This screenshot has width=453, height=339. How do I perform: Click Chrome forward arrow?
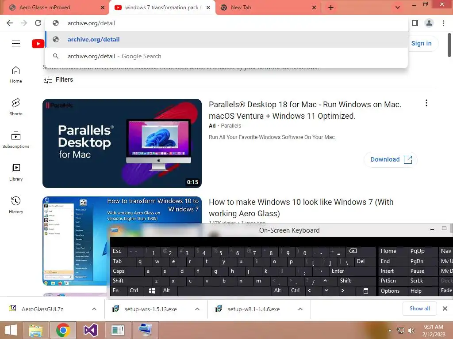point(24,23)
